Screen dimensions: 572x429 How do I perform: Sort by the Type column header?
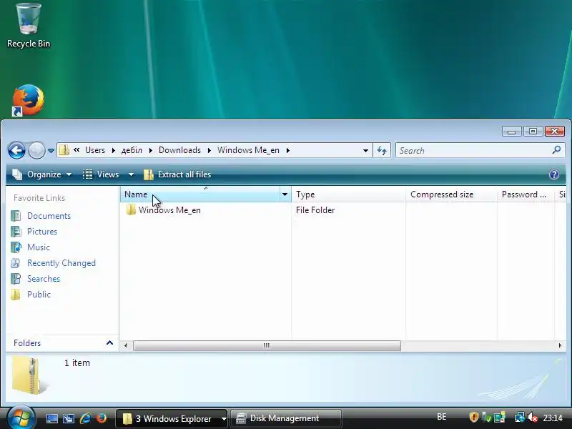(348, 194)
